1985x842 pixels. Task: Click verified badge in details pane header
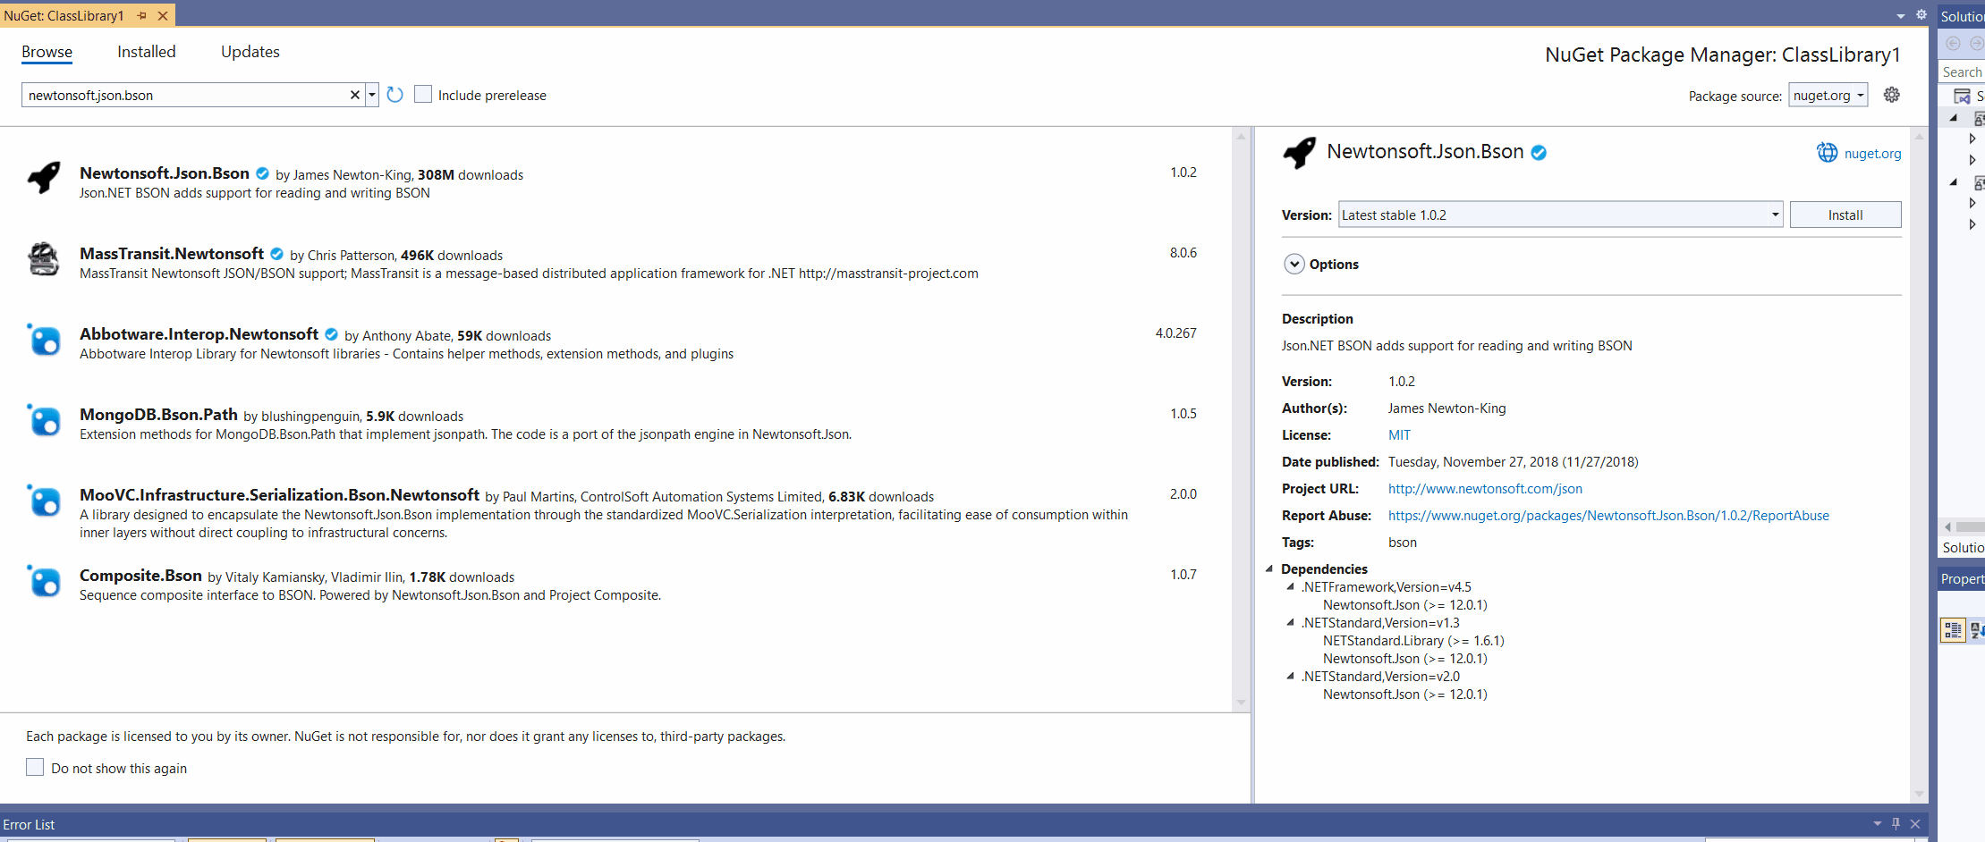pyautogui.click(x=1539, y=153)
